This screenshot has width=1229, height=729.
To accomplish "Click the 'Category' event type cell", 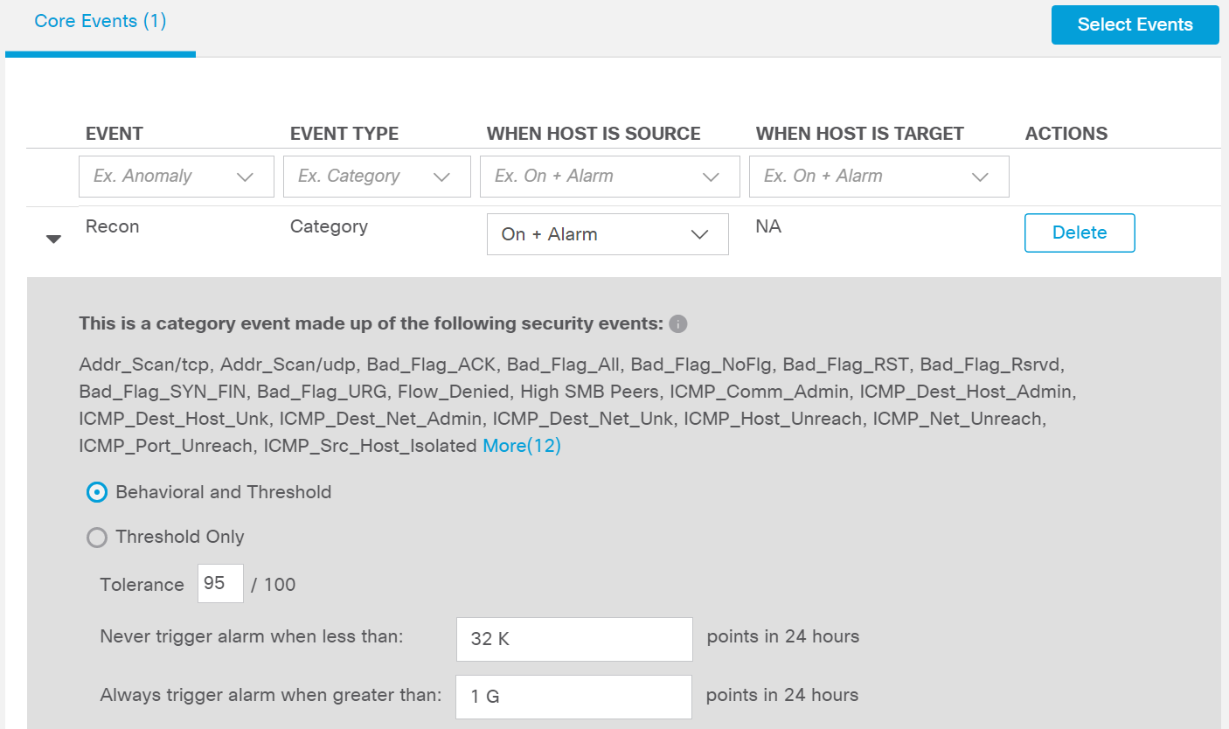I will (329, 226).
